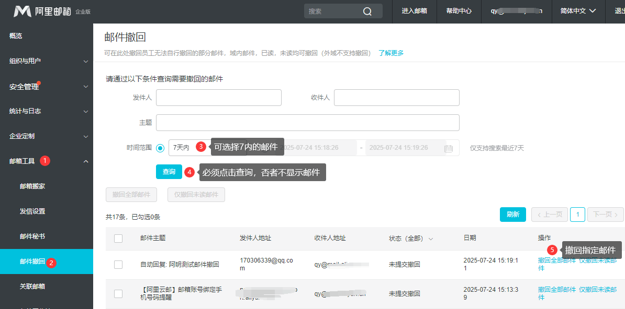Open the calendar picker icon on end date
Image resolution: width=625 pixels, height=309 pixels.
[449, 148]
